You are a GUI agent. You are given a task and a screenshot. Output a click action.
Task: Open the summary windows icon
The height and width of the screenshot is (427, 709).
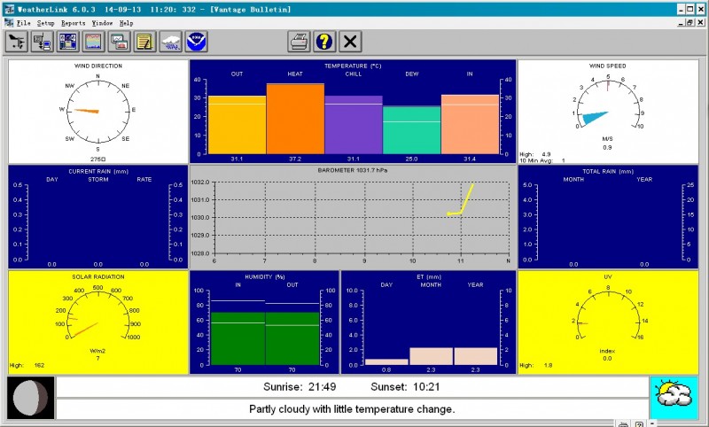[120, 42]
